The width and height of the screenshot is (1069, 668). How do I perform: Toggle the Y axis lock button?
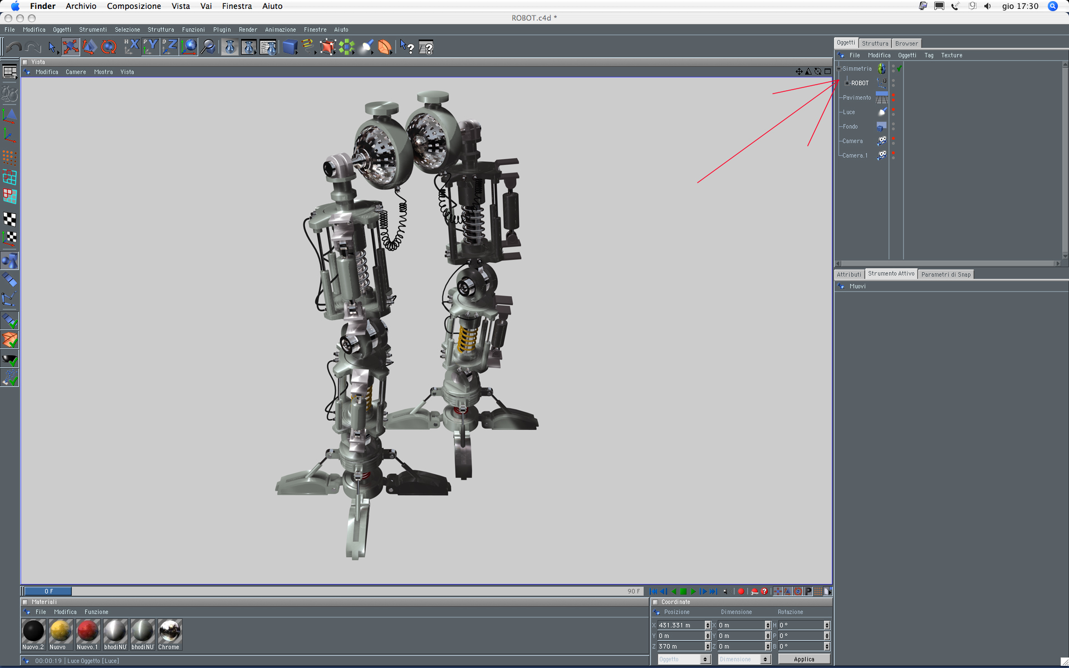pos(150,47)
